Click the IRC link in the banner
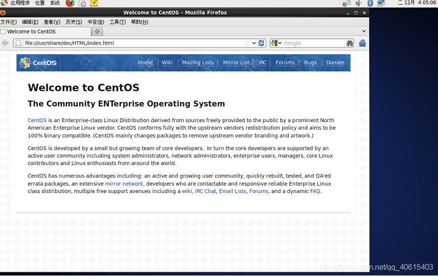Image resolution: width=438 pixels, height=276 pixels. tap(262, 63)
